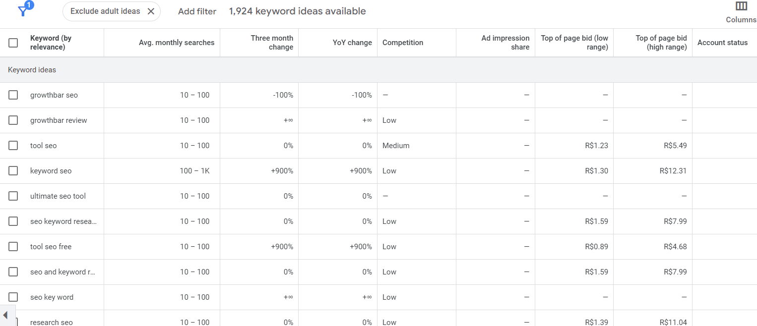The image size is (757, 326).
Task: Toggle the select-all checkbox in header
Action: 13,43
